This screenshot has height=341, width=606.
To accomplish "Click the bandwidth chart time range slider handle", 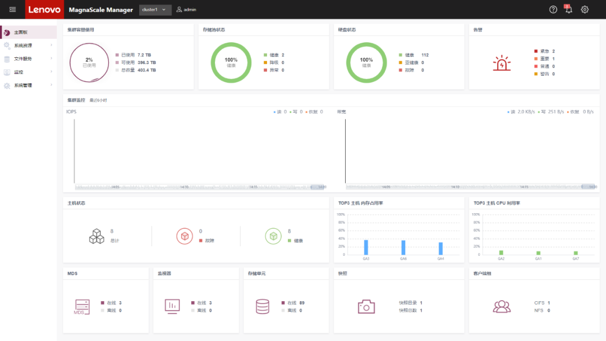I will [589, 187].
